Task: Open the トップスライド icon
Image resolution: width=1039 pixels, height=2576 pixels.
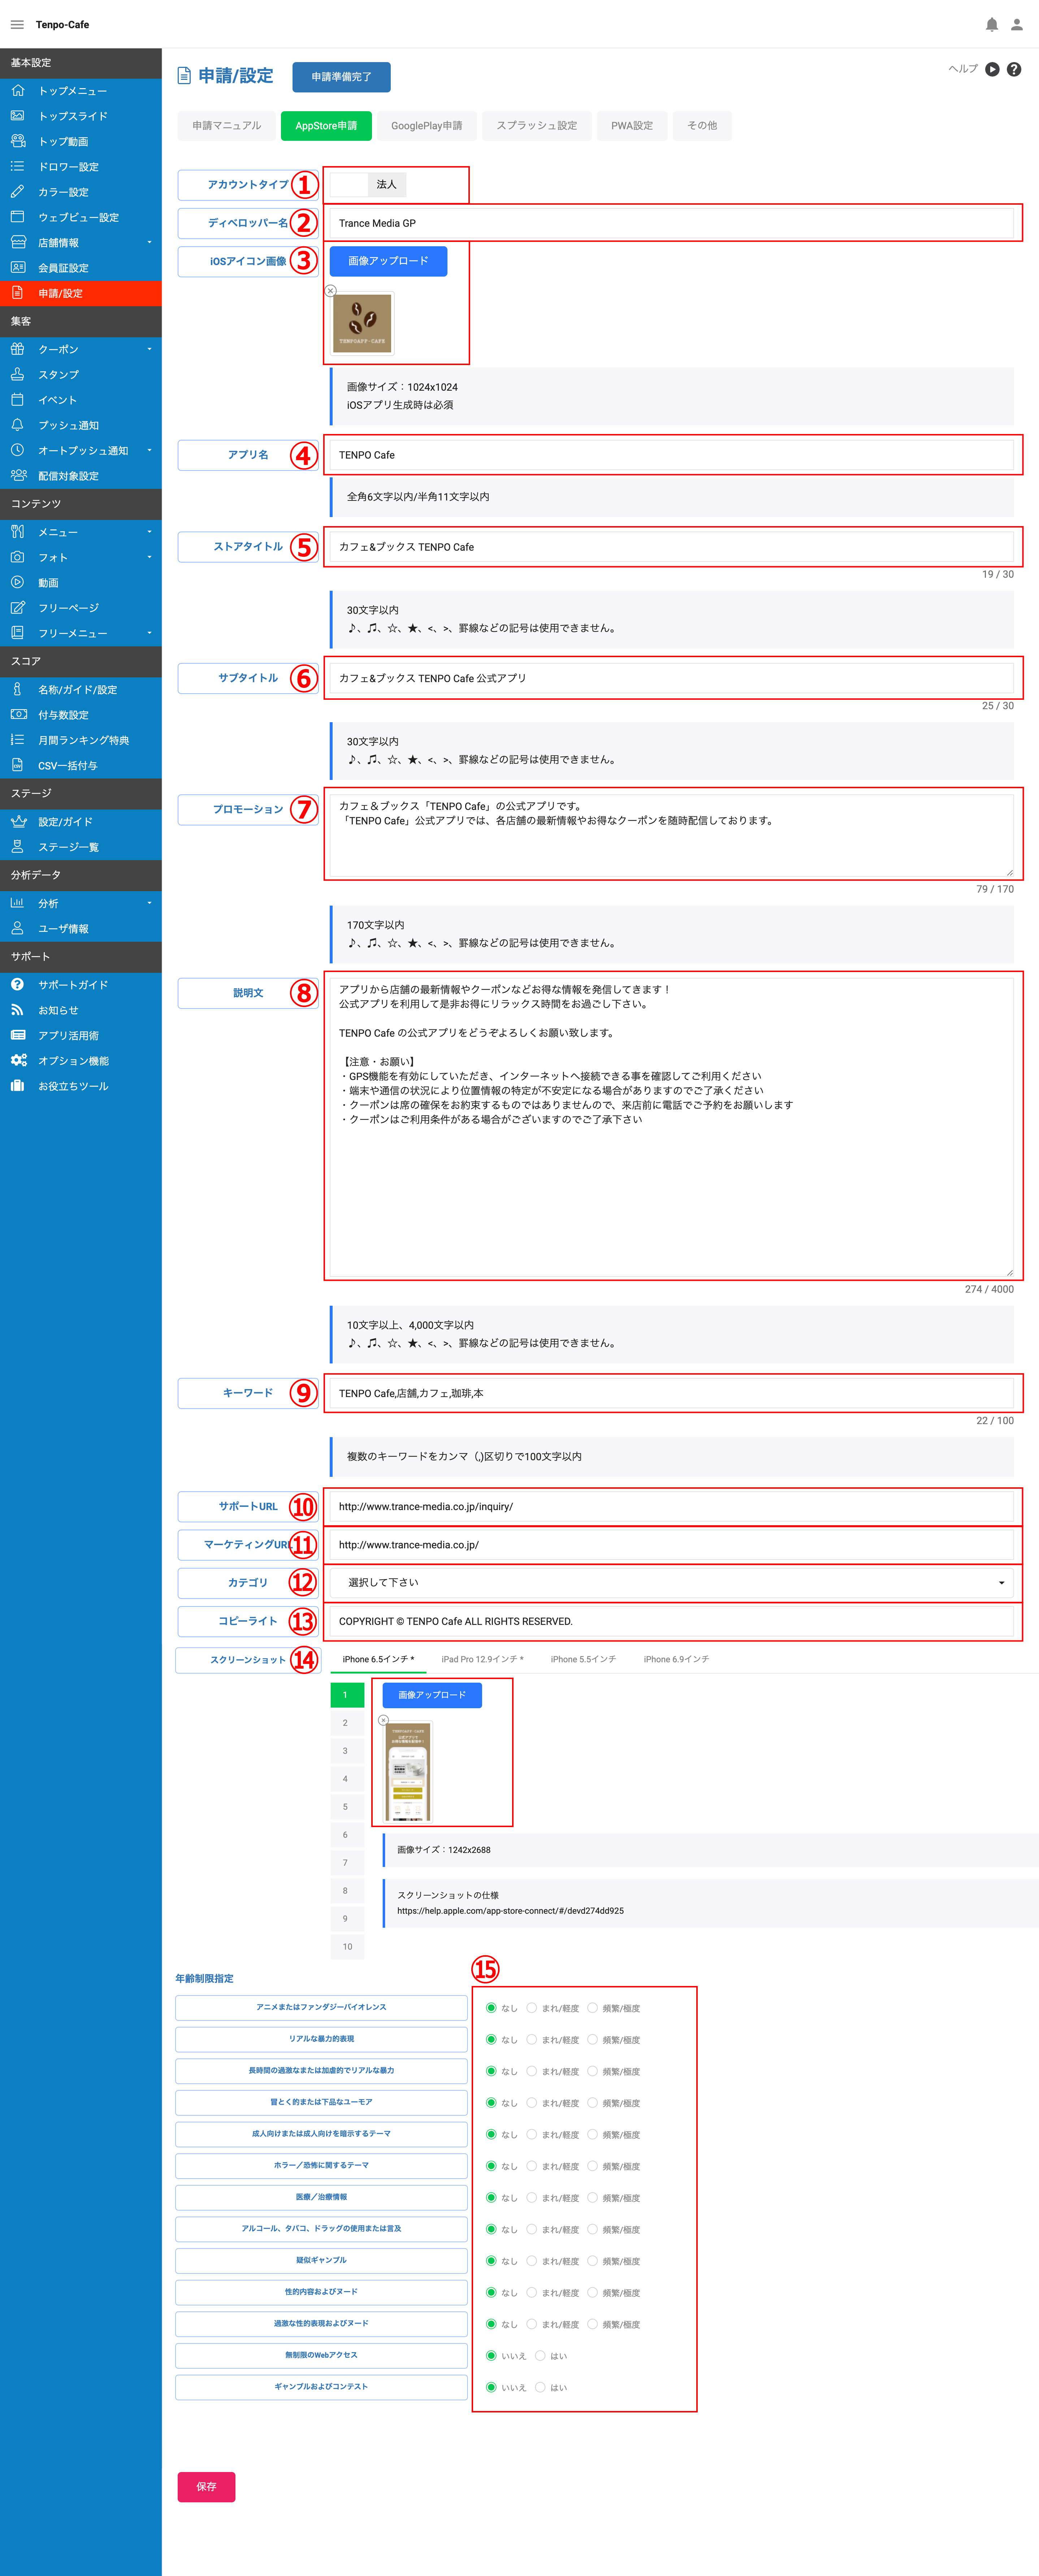Action: (x=17, y=116)
